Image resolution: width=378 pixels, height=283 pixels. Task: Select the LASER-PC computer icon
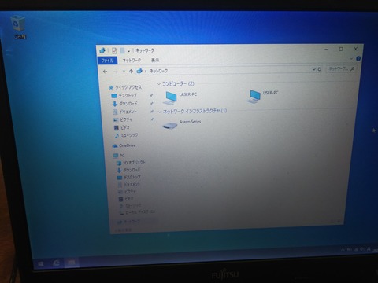click(169, 98)
